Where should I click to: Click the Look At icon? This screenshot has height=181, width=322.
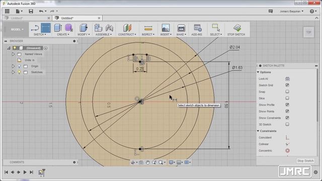point(287,78)
